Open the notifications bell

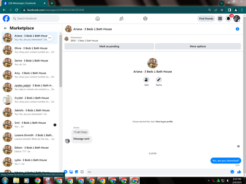pyautogui.click(x=228, y=19)
